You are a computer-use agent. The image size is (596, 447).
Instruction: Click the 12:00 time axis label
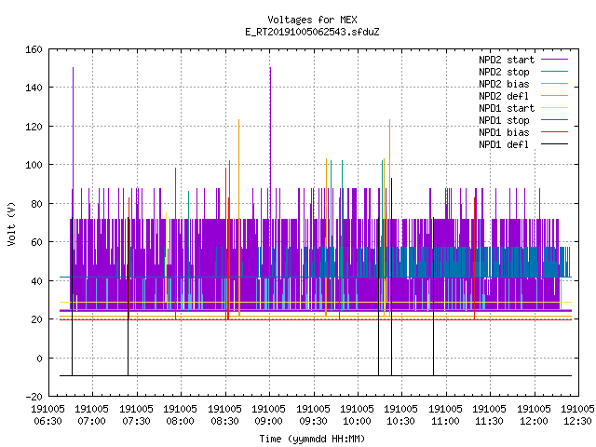click(534, 421)
